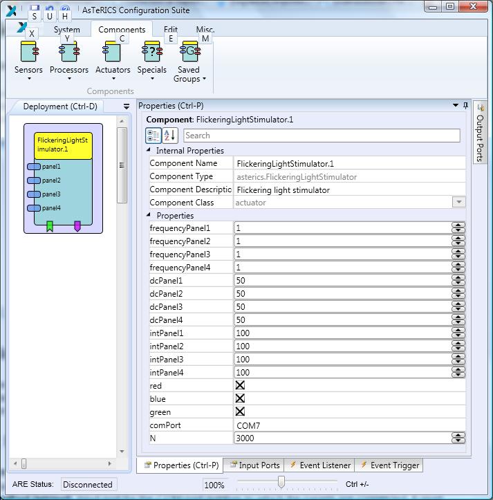Screen dimensions: 493x500
Task: Move the zoom level slider handle
Action: [281, 482]
